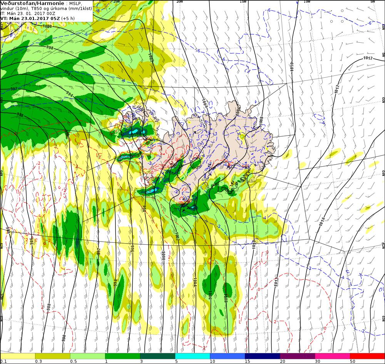The height and width of the screenshot is (364, 385).
Task: Click the pale yellow 0.1–0.3 legend swatch
Action: coord(18,356)
